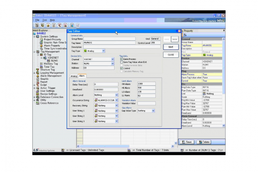Click the Total Tag icon in tree
The image size is (258, 172).
(x=41, y=66)
